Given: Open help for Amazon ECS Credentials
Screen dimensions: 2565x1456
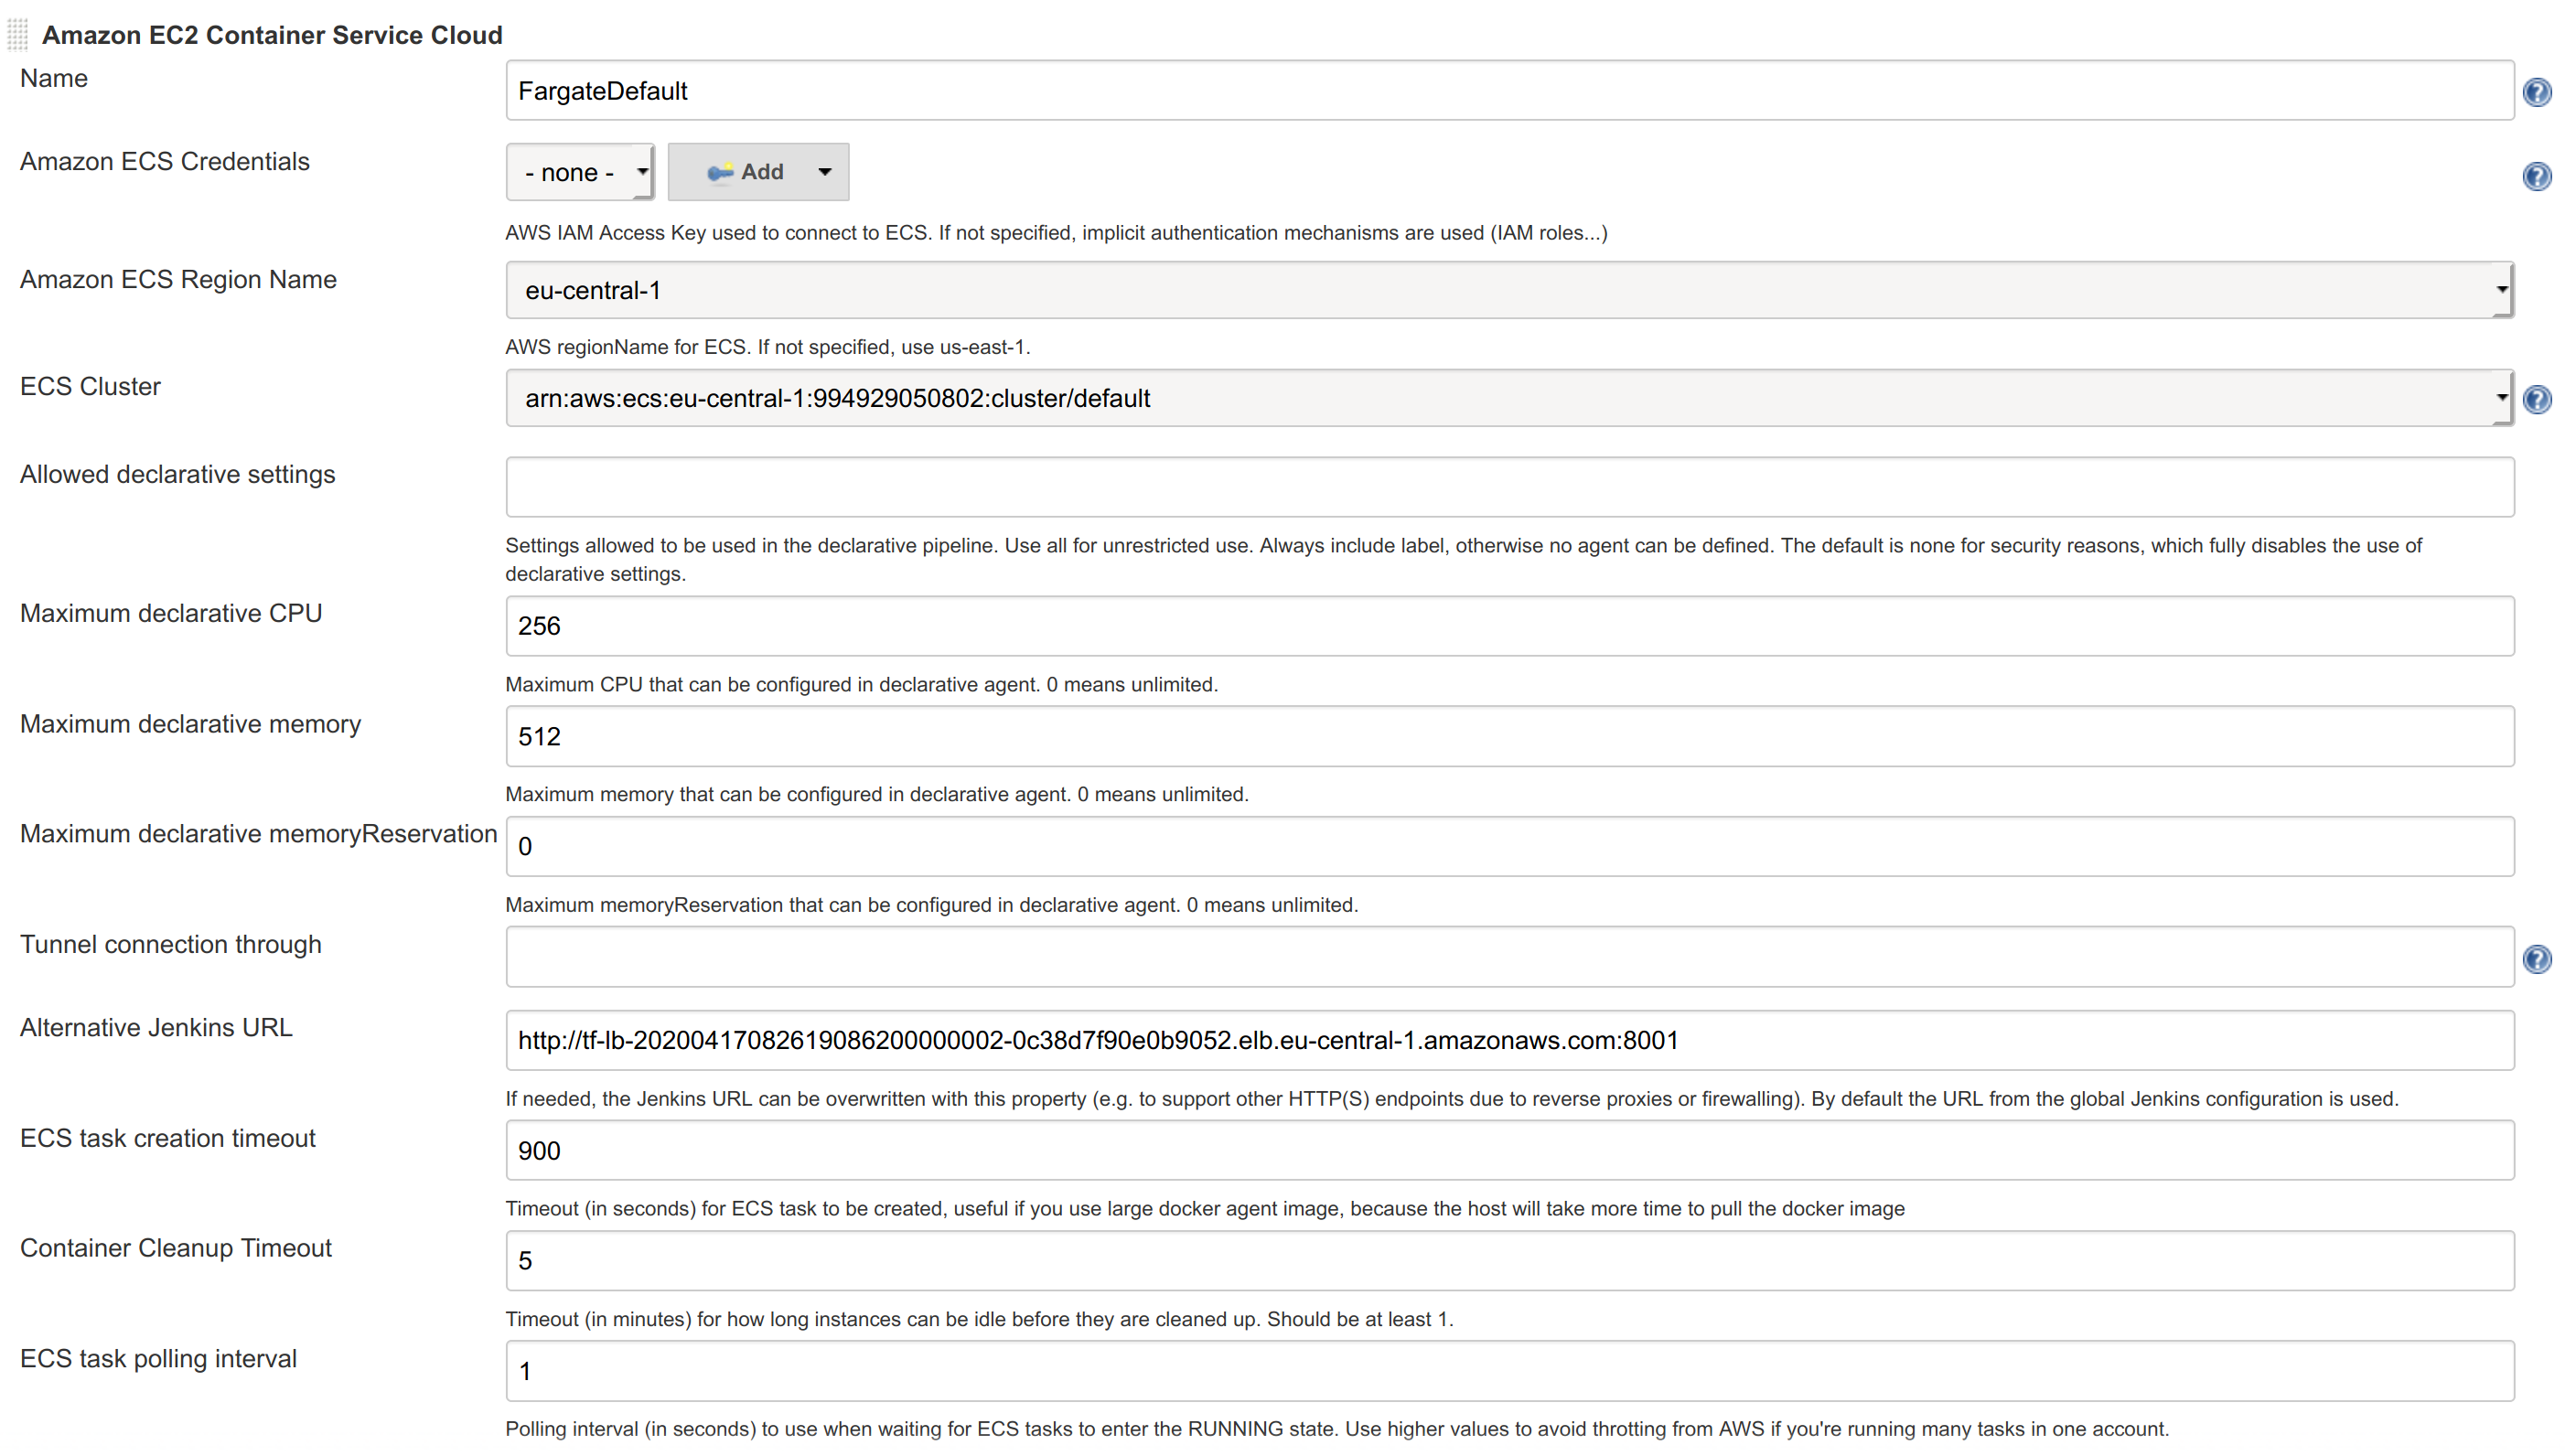Looking at the screenshot, I should pyautogui.click(x=2536, y=176).
